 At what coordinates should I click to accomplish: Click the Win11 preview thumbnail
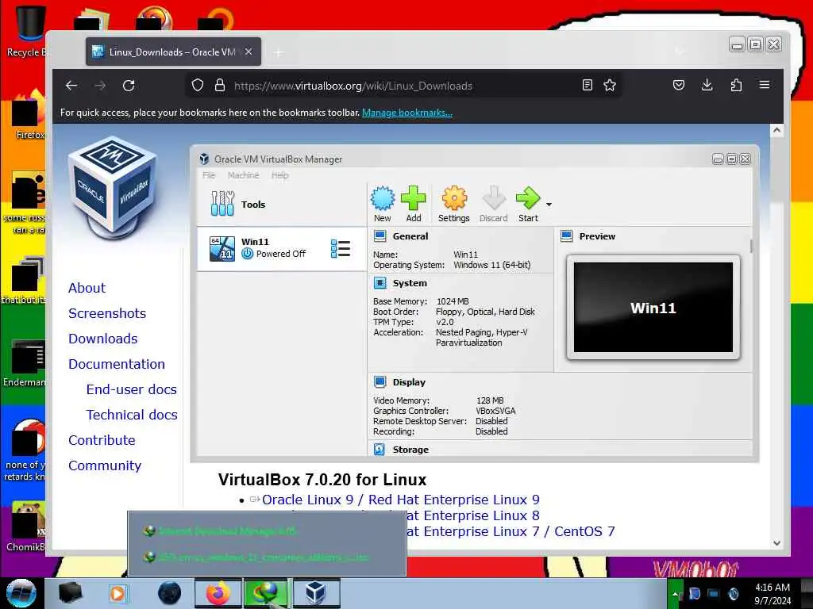653,307
